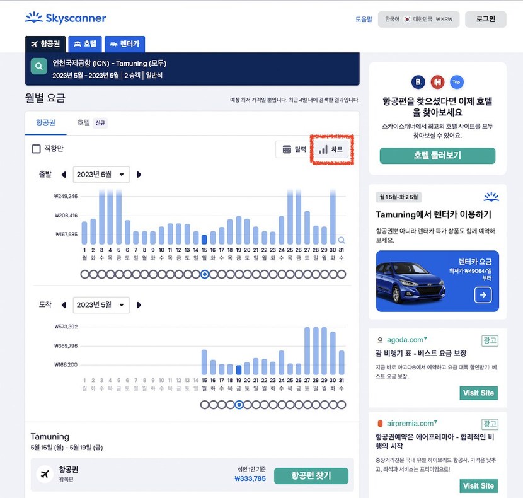Click arrival price bar for May 19

(x=239, y=370)
